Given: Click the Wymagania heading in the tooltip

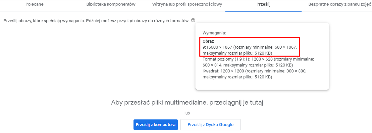Looking at the screenshot, I should [214, 33].
